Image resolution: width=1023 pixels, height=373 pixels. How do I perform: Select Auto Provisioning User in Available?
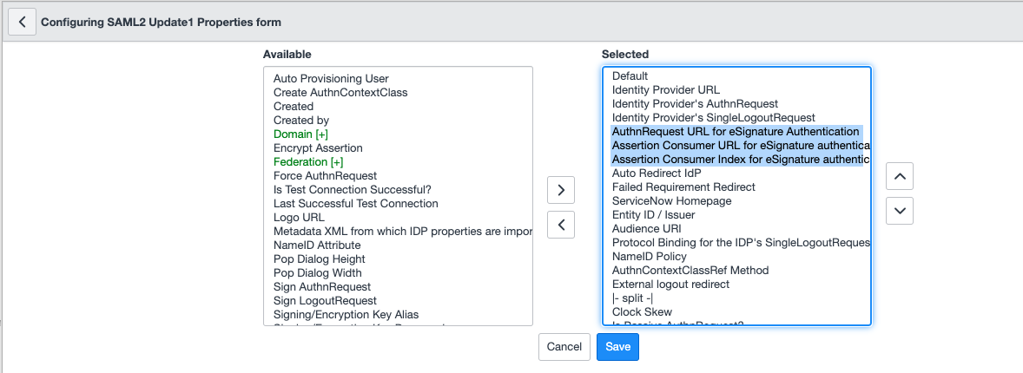[331, 79]
